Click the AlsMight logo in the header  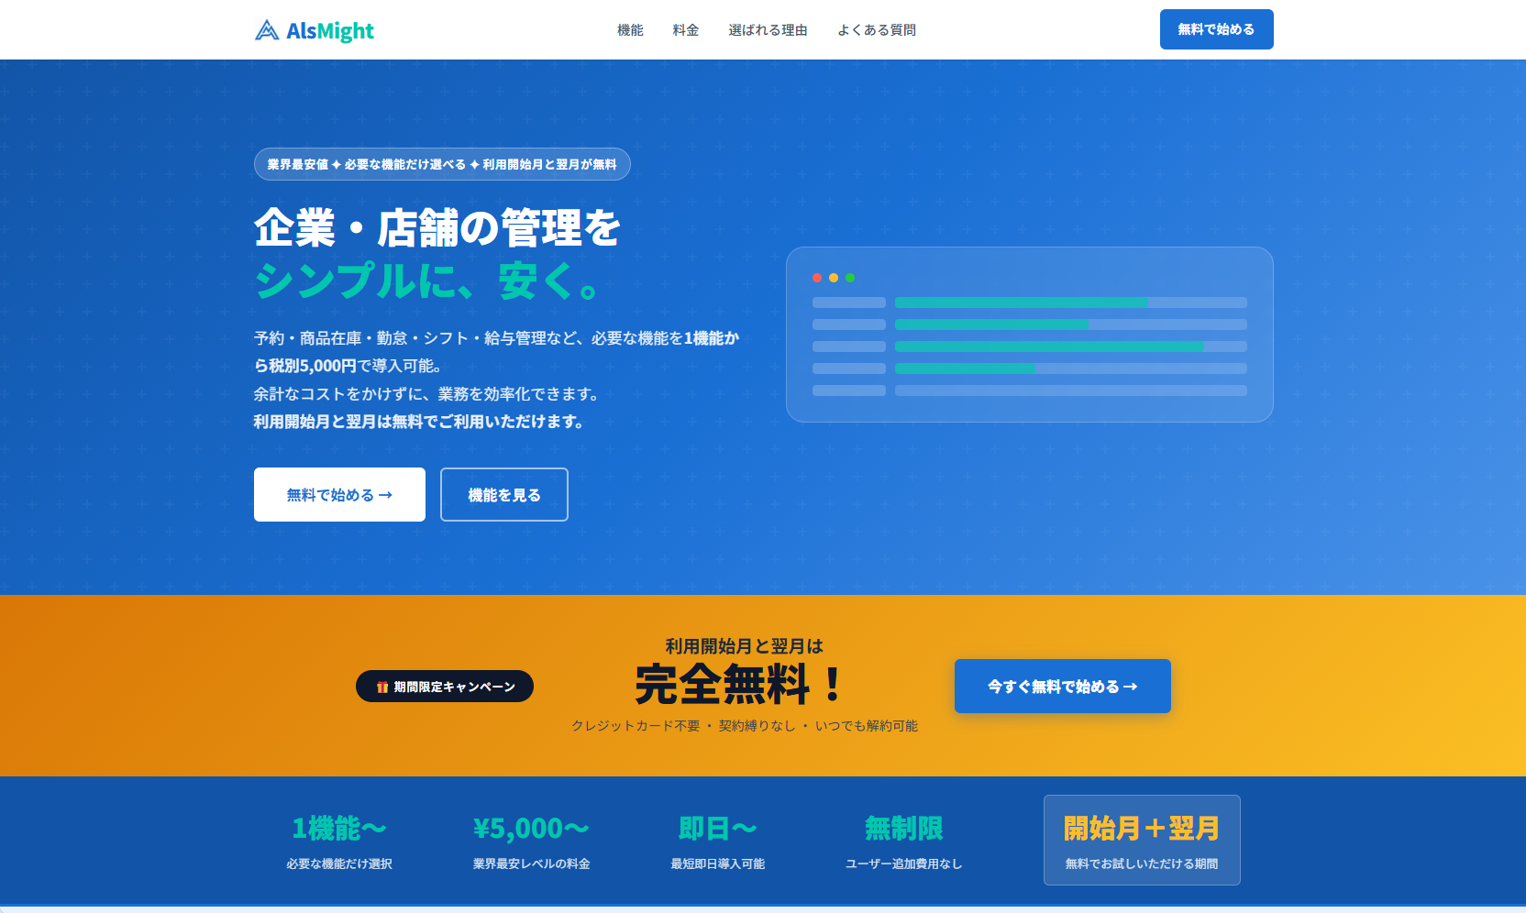point(314,30)
